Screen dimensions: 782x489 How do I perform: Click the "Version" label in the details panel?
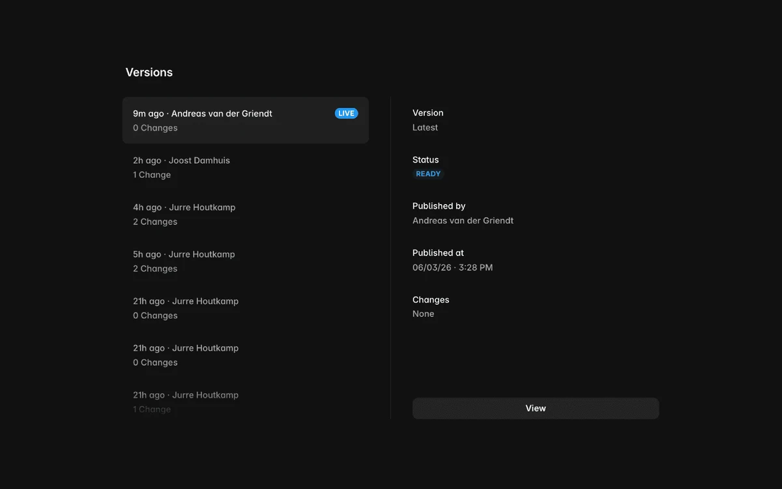427,113
